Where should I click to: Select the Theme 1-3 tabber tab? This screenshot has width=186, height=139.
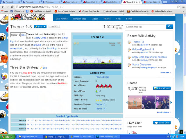point(15,35)
